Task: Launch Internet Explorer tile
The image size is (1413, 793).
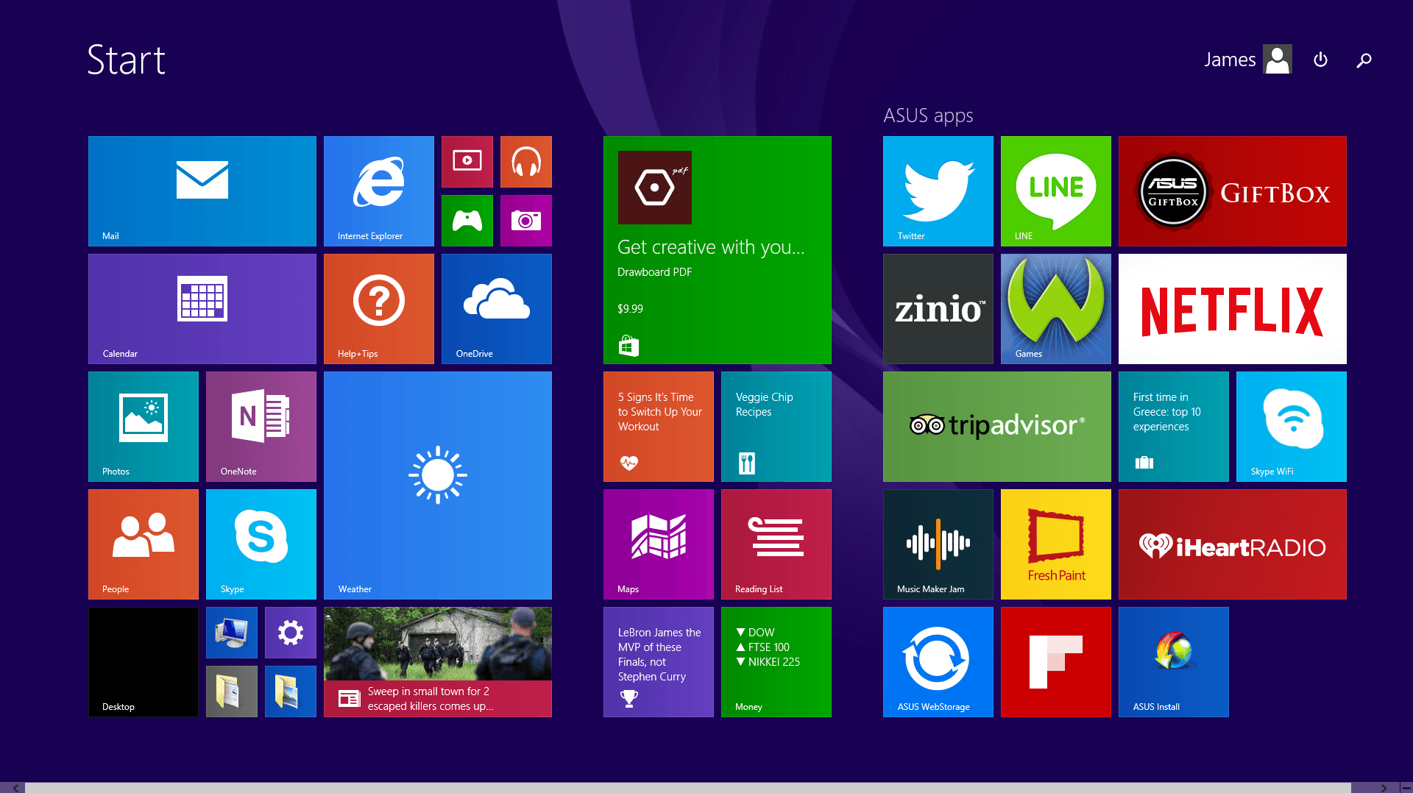Action: [379, 191]
